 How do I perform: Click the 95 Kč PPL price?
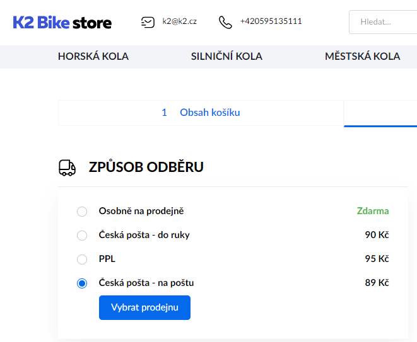coord(377,259)
